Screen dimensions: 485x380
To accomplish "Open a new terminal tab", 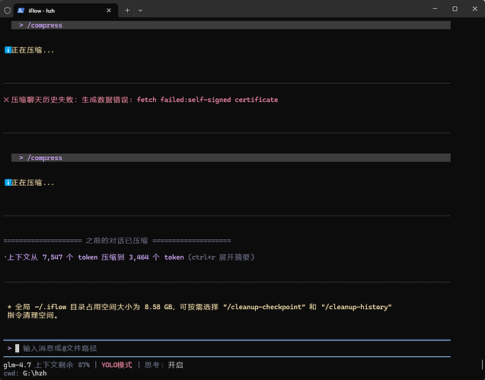I will coord(127,11).
